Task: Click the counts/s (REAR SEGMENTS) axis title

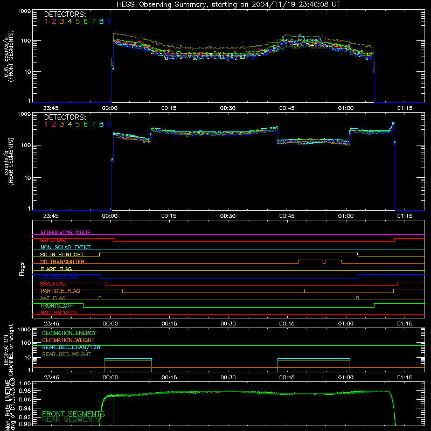Action: click(x=8, y=162)
